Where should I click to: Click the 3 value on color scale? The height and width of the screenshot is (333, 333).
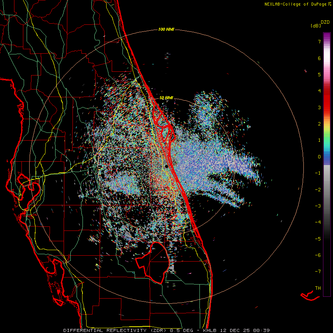coord(319,107)
